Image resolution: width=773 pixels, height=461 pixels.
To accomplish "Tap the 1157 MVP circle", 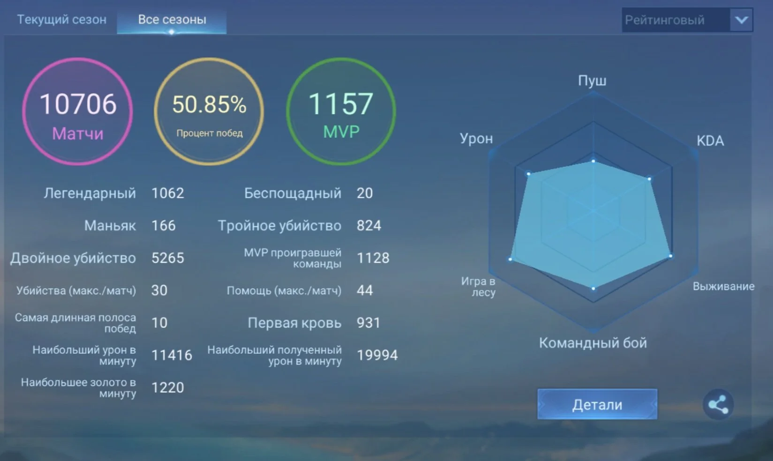I will tap(341, 112).
